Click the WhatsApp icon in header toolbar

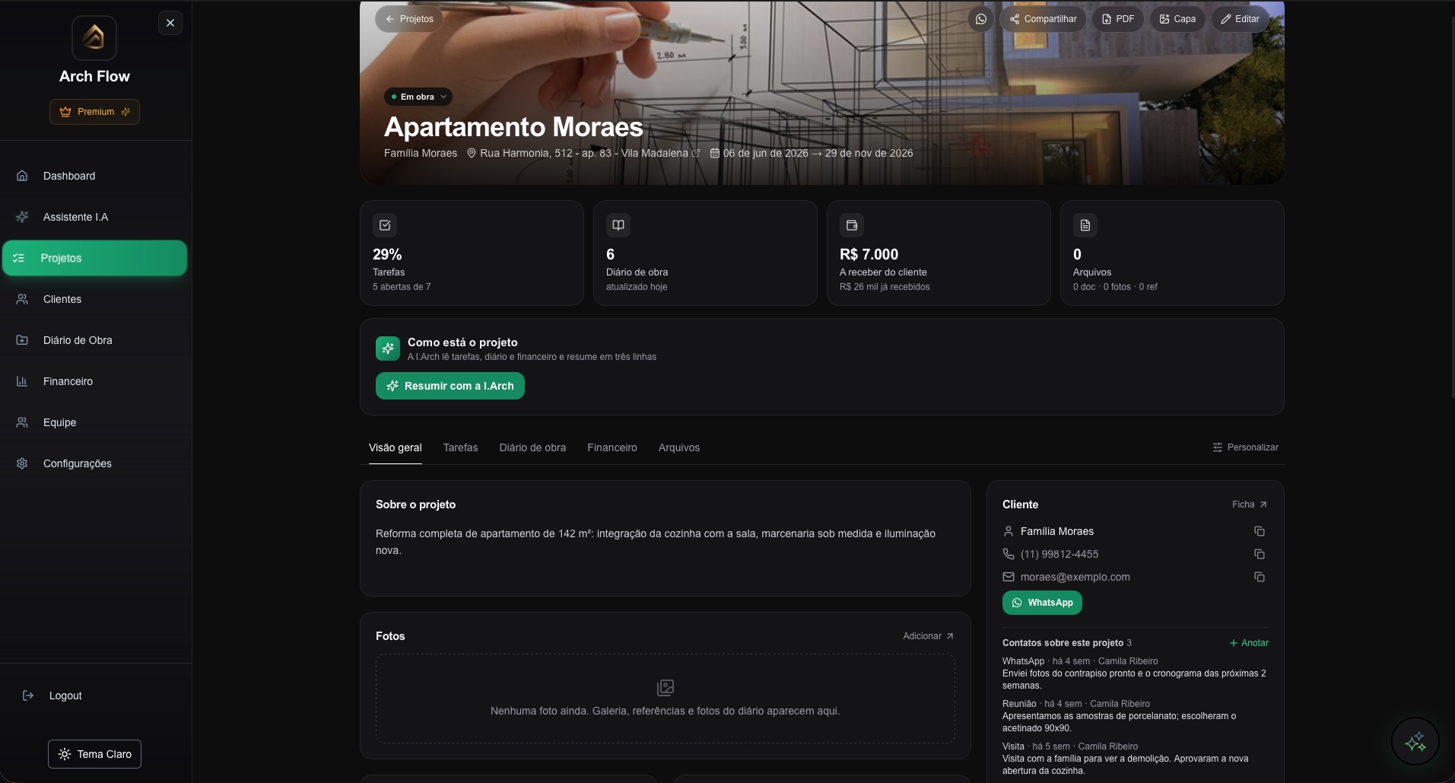point(981,19)
